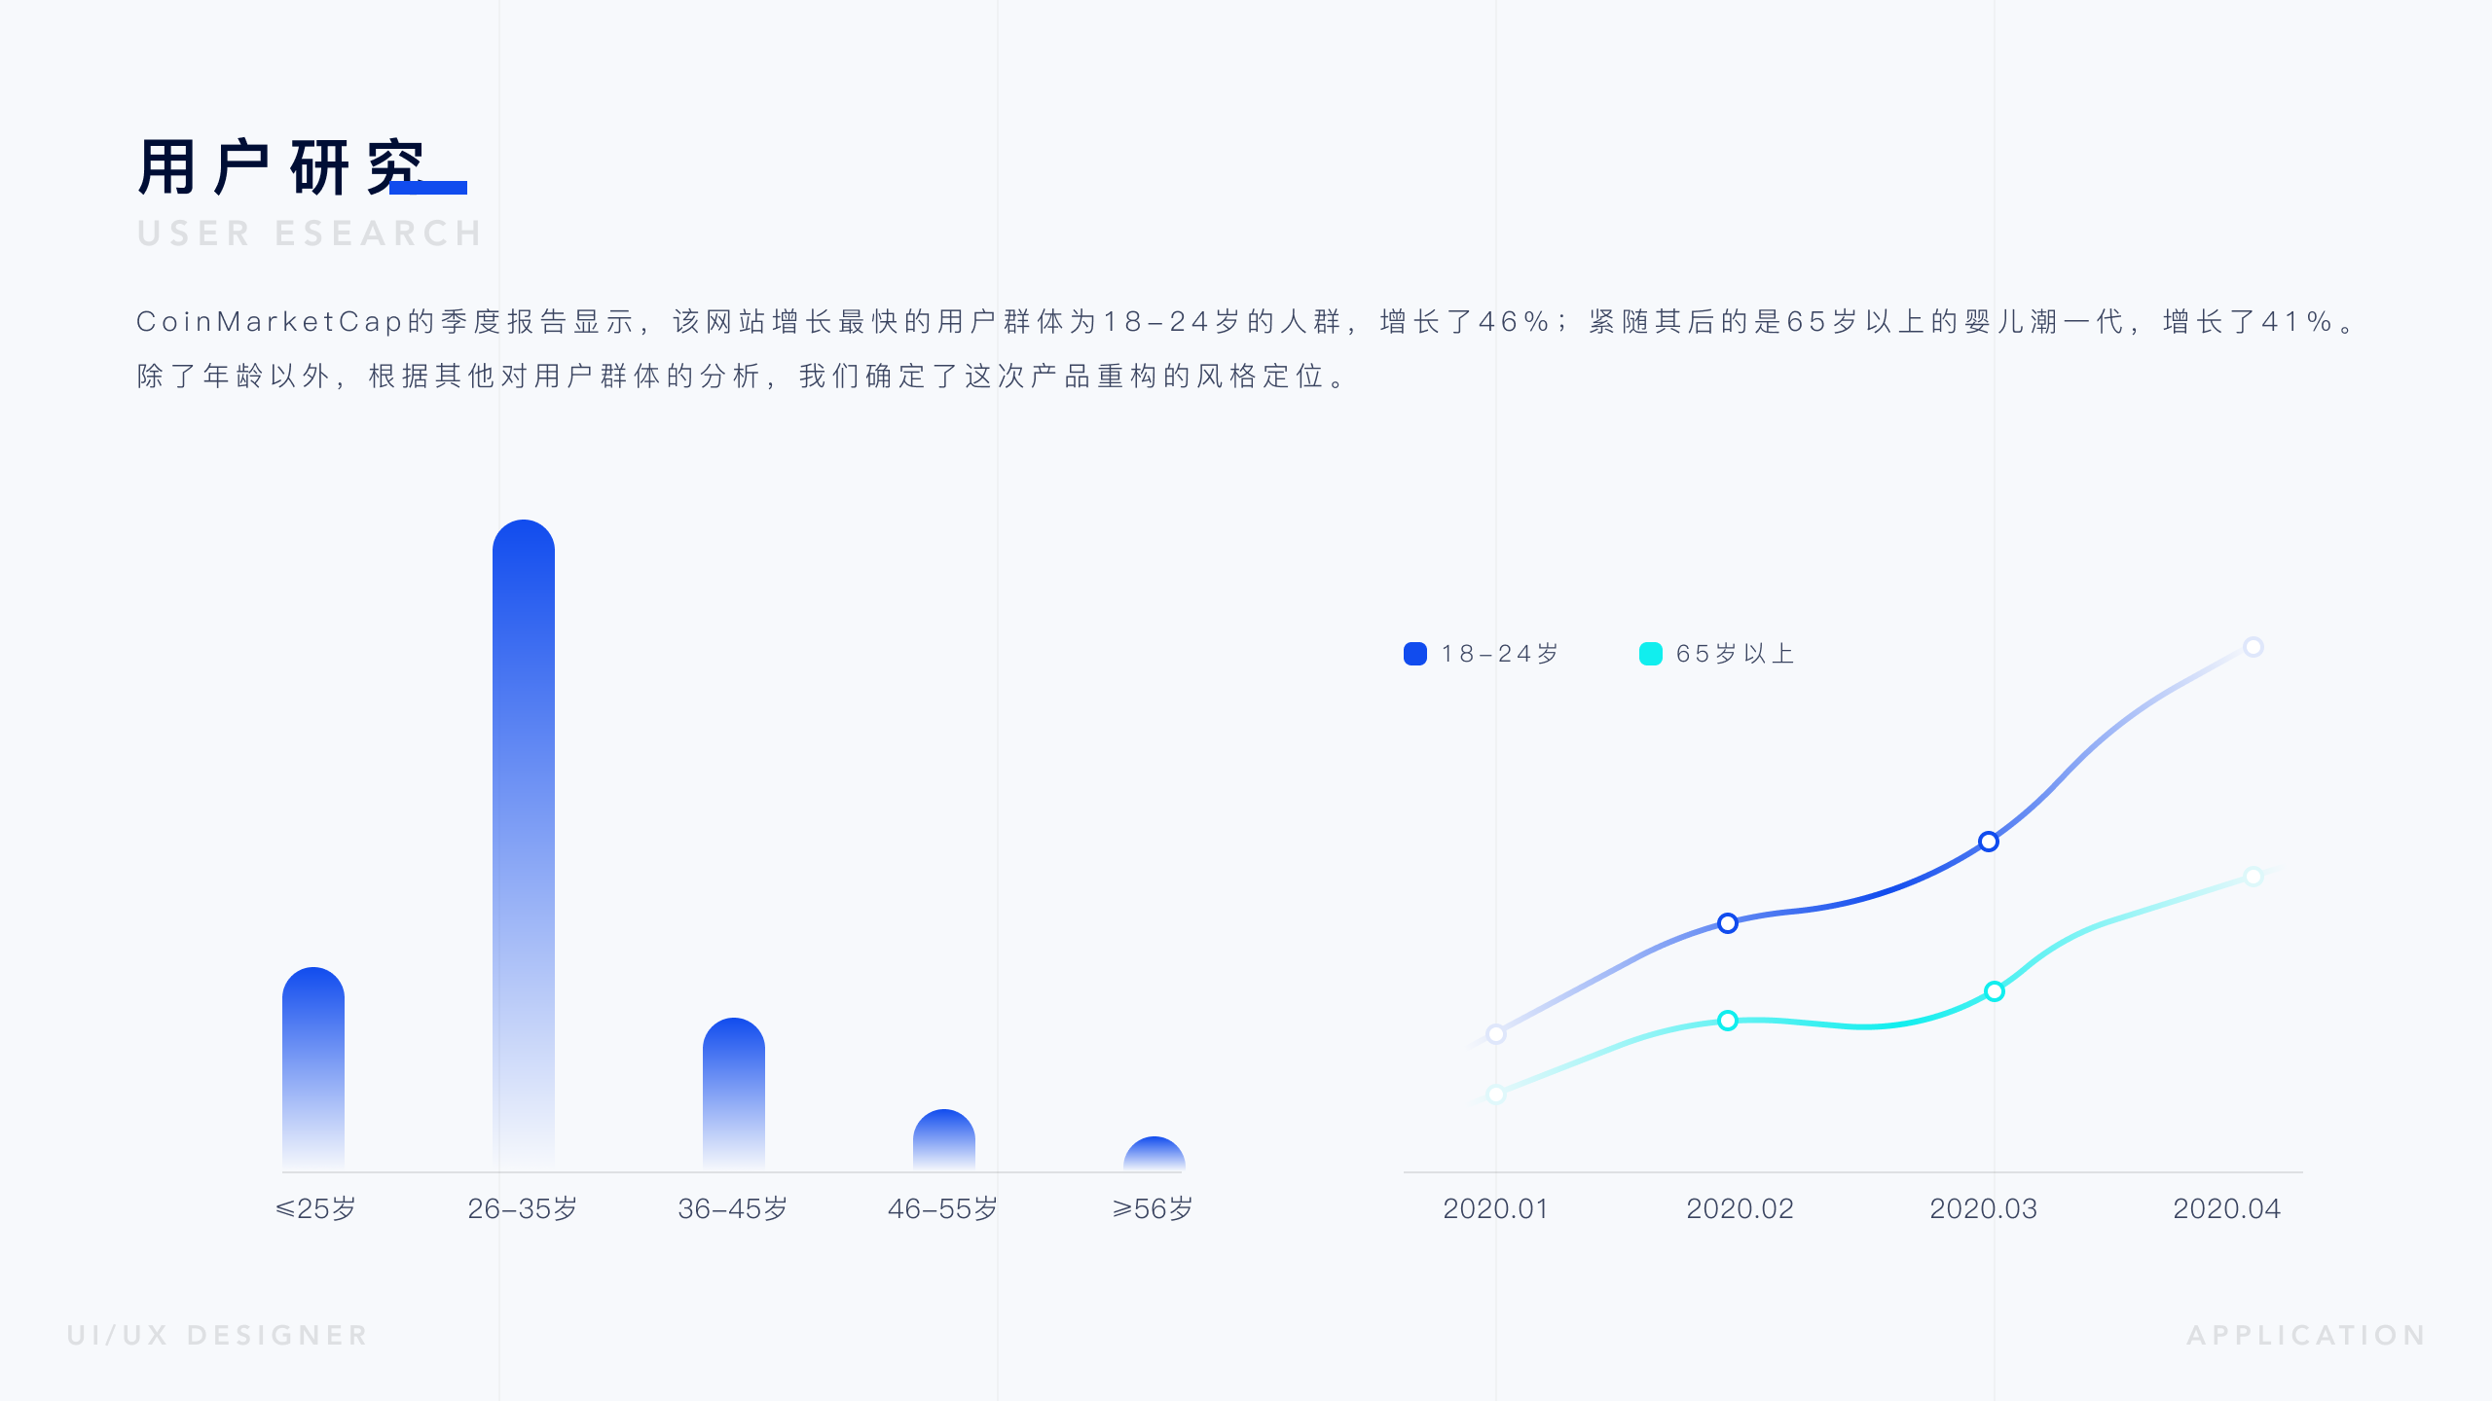Click faded cyan line point at 2020.01
The image size is (2492, 1401).
pos(1496,1095)
